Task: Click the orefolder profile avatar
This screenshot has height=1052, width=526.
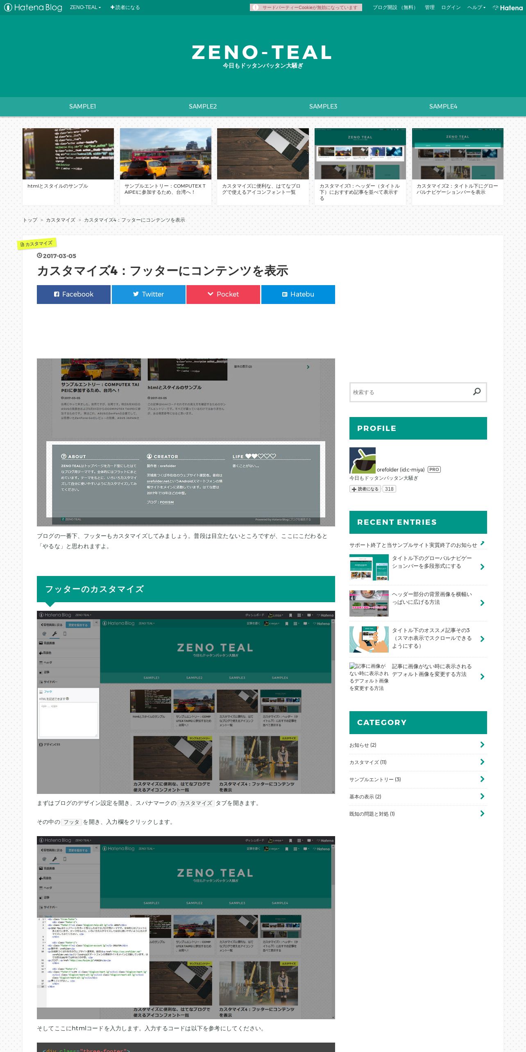Action: click(363, 460)
